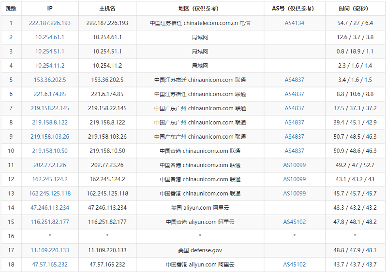This screenshot has width=387, height=273.
Task: Select hostname cell 47.246.113.234
Action: point(107,208)
